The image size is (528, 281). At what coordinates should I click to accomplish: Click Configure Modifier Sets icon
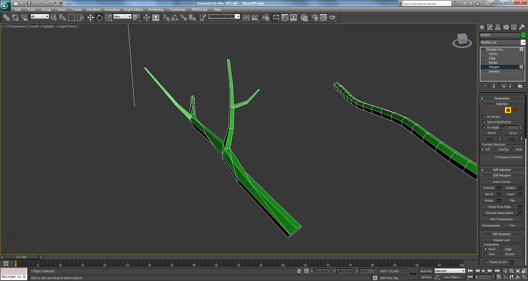[520, 86]
